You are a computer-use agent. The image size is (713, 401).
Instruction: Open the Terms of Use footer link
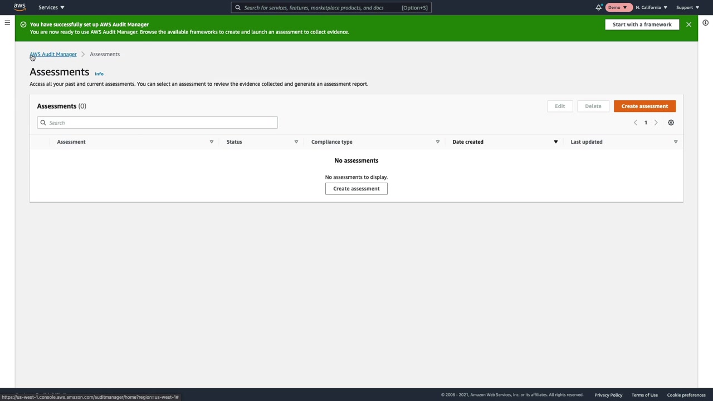click(x=644, y=395)
